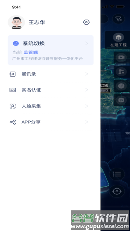
Task: Expand the 人脸采集 row chevron
Action: pos(87,106)
